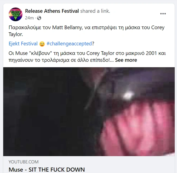The image size is (177, 173).
Task: Open the YouTube video preview thumbnail
Action: point(89,111)
